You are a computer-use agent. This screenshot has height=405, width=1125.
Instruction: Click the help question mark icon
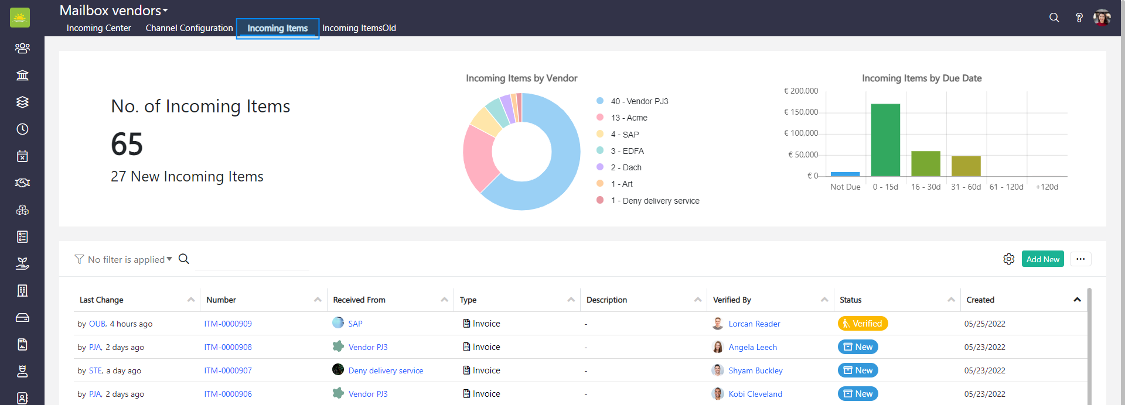point(1079,18)
